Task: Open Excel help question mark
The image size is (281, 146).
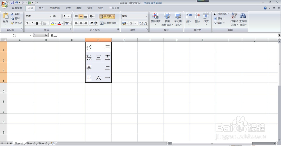Action: (x=265, y=8)
